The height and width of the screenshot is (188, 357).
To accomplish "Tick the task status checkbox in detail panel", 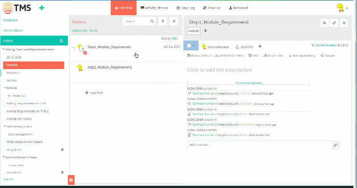I will pyautogui.click(x=189, y=46).
